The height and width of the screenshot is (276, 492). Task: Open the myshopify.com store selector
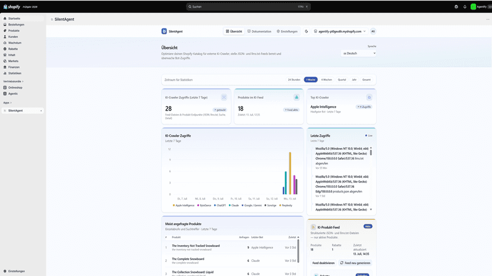[340, 31]
